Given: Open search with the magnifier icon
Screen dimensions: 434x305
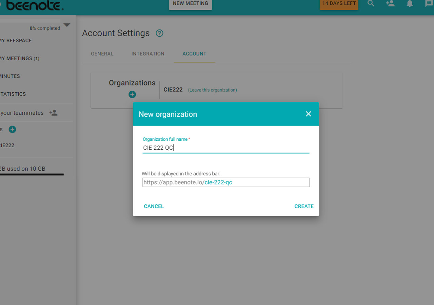Looking at the screenshot, I should click(371, 3).
